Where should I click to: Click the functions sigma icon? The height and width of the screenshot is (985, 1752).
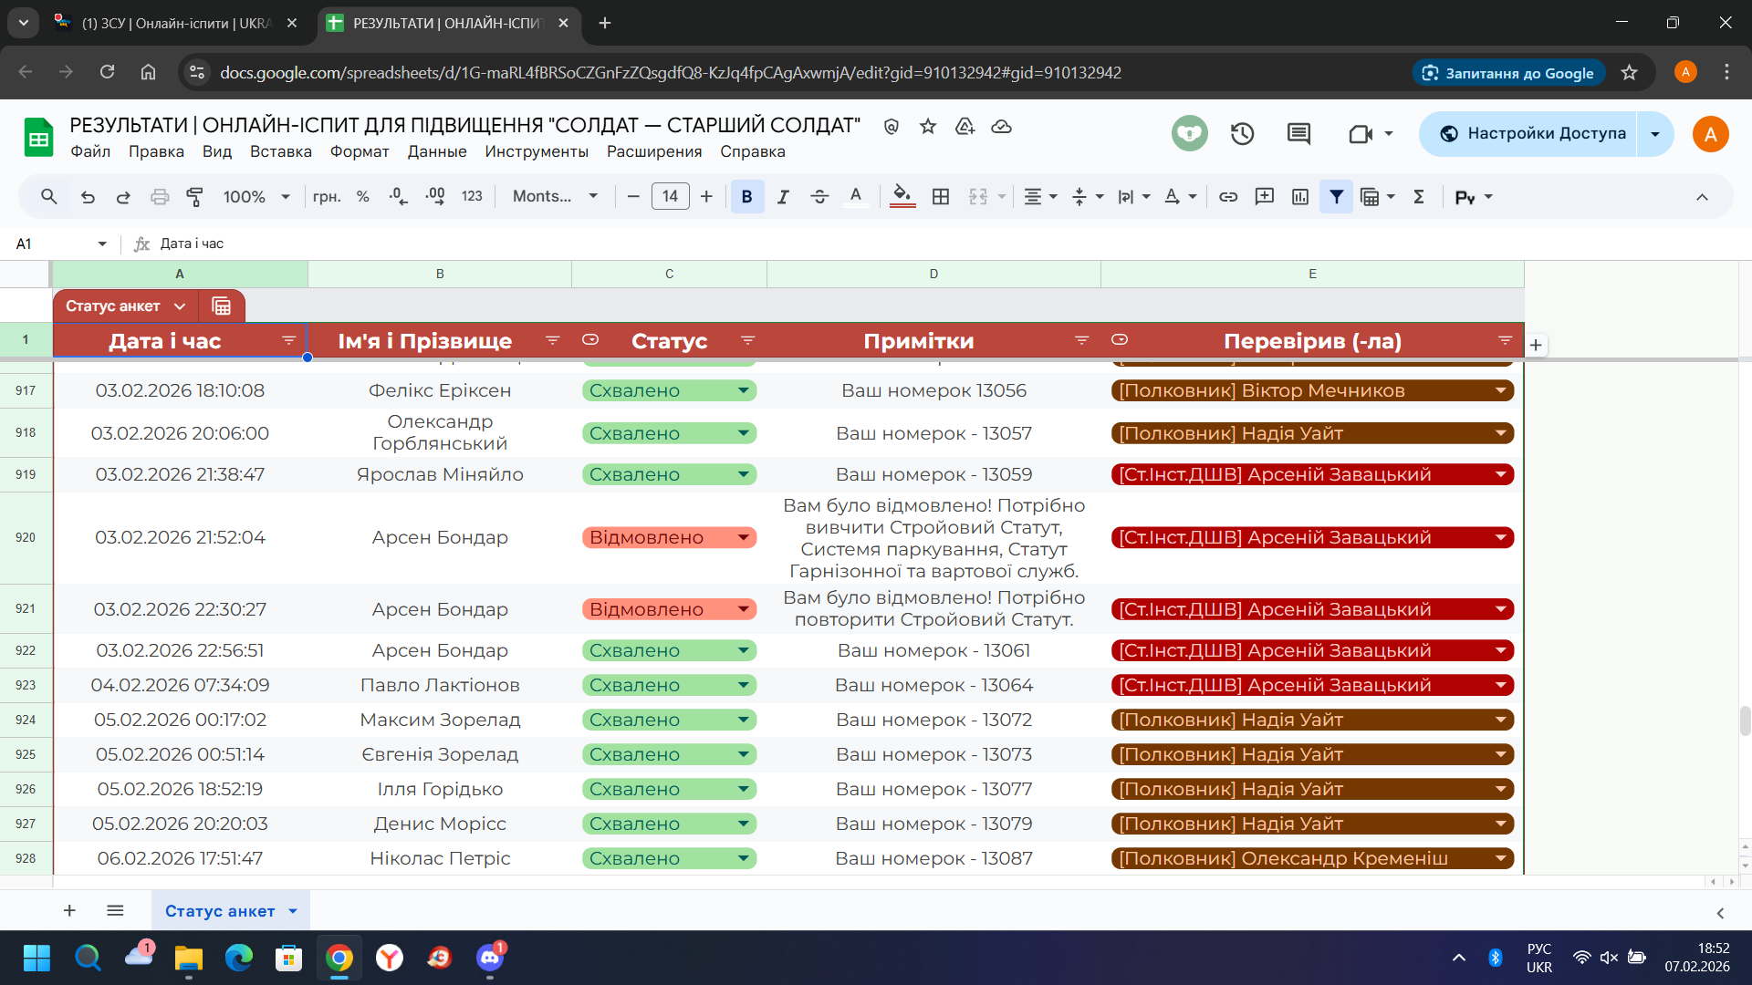tap(1419, 196)
